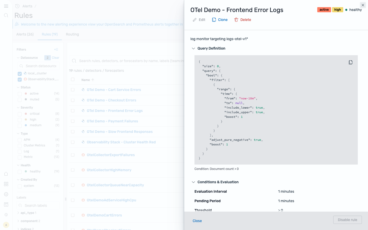Image resolution: width=368 pixels, height=230 pixels.
Task: Focus the Search datasource field
Action: point(38,66)
